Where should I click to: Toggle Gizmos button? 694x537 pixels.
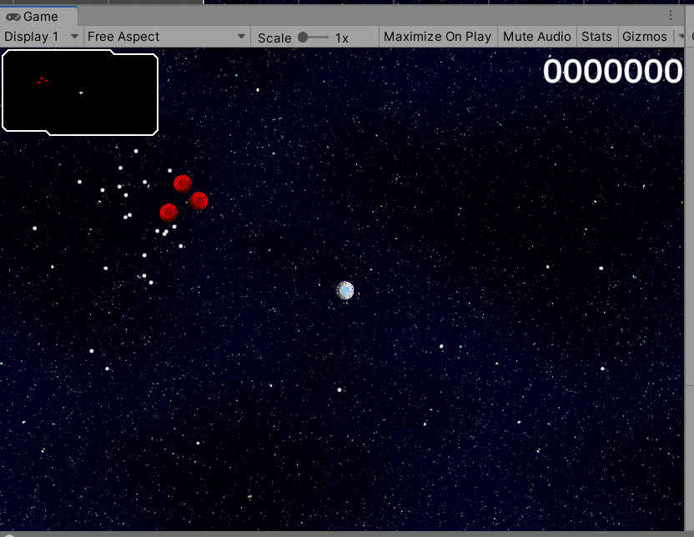(x=645, y=37)
